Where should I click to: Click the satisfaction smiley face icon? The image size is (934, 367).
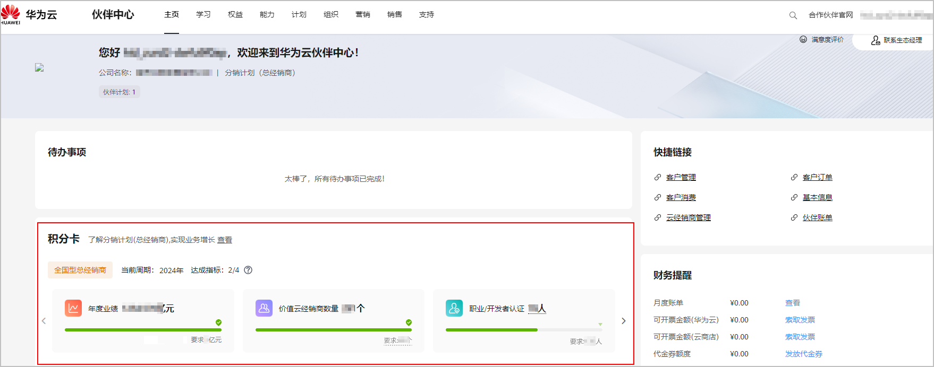[803, 39]
